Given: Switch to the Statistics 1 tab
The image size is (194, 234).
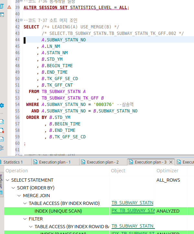Looking at the screenshot, I should 13,162.
